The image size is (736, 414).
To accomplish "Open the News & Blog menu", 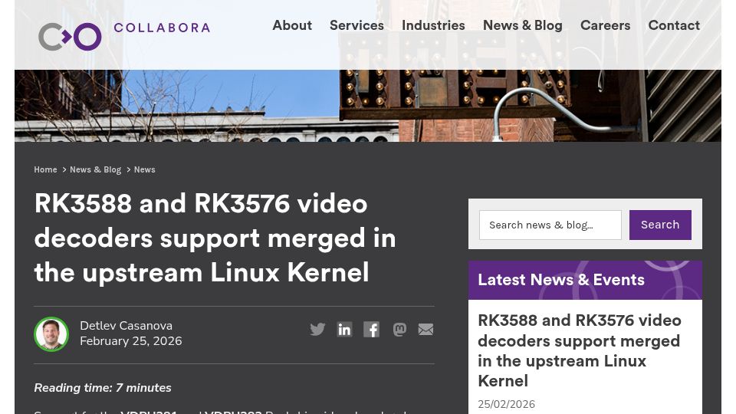I will (522, 25).
